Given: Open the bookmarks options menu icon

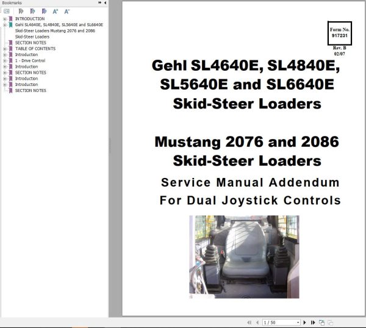Looking at the screenshot, I should (7, 11).
